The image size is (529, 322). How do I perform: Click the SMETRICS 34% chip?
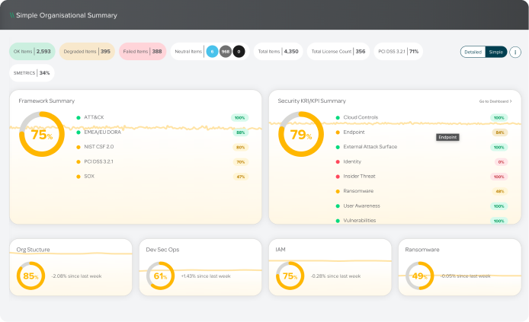32,73
